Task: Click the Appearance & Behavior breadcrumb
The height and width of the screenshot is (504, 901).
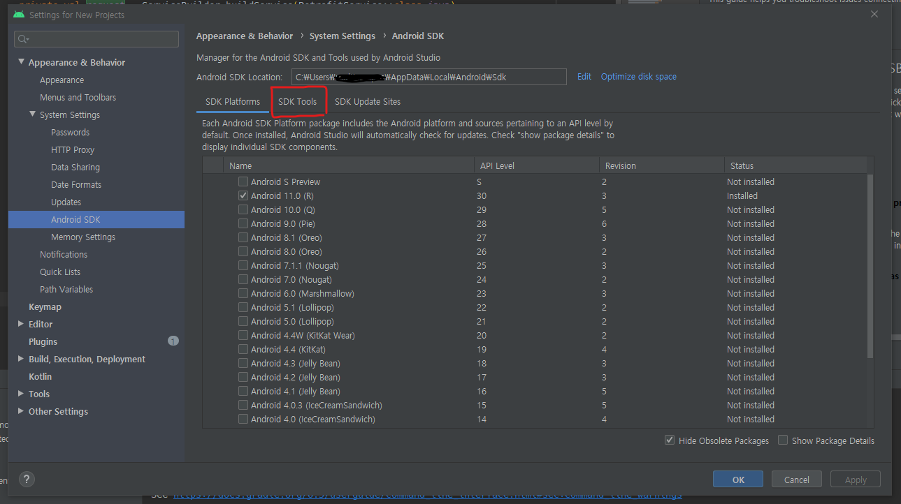Action: click(245, 36)
